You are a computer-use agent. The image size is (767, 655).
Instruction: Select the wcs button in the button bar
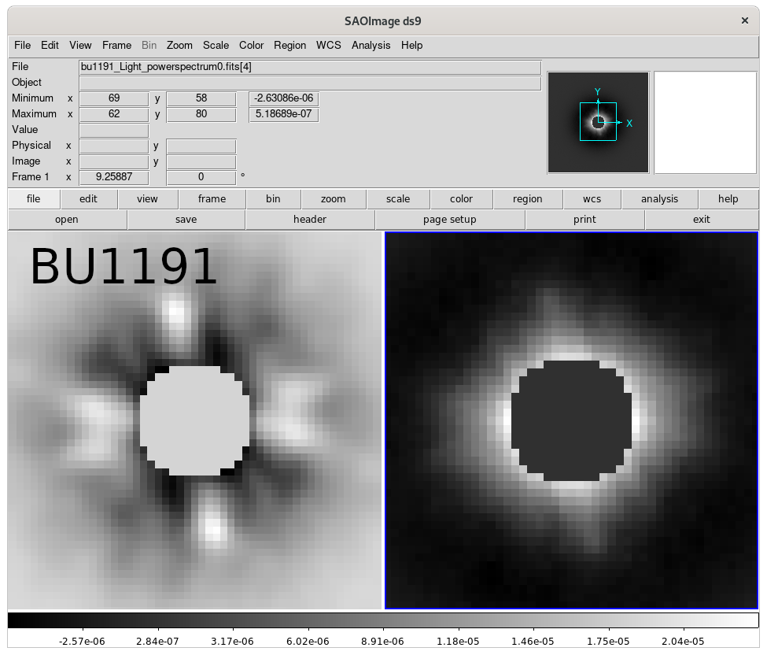click(592, 198)
